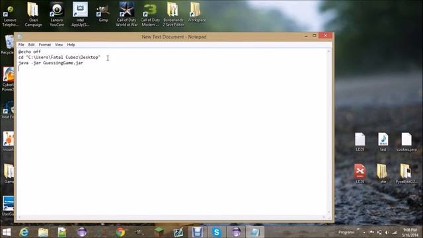This screenshot has height=238, width=423.
Task: Select the Games folder on the desktop
Action: click(x=9, y=174)
